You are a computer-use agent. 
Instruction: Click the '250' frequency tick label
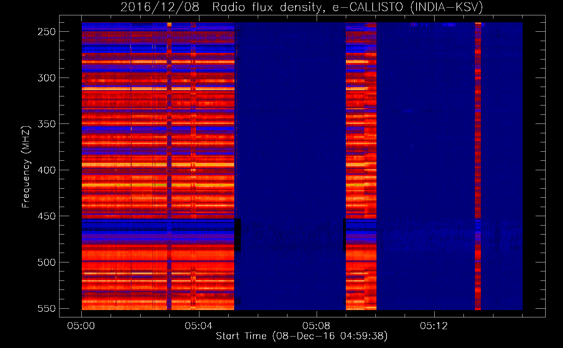click(x=47, y=32)
